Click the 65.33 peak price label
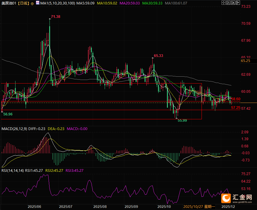 [158, 56]
